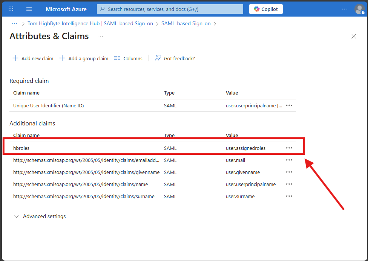Expand the collapsed breadcrumb ellipsis
The width and height of the screenshot is (368, 261).
[x=14, y=23]
